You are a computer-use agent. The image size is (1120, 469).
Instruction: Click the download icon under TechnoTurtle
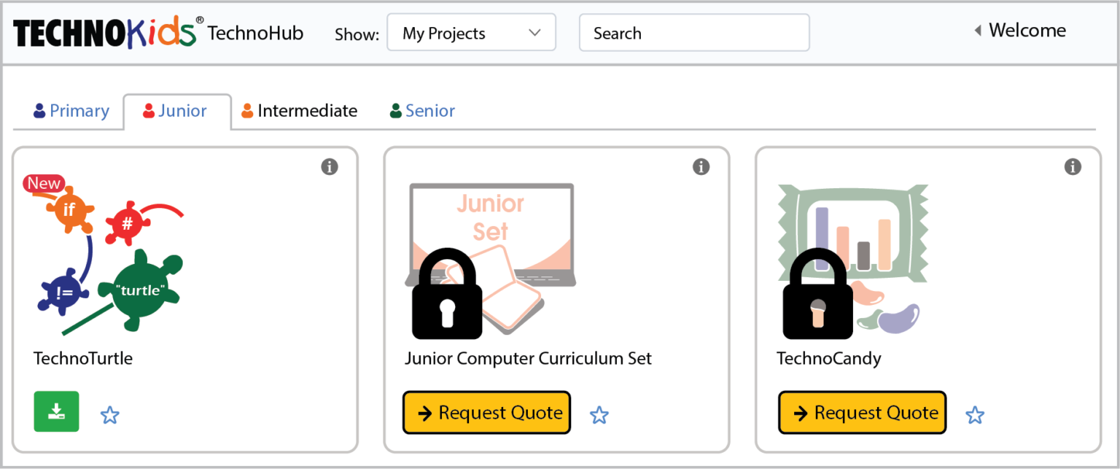pos(56,411)
